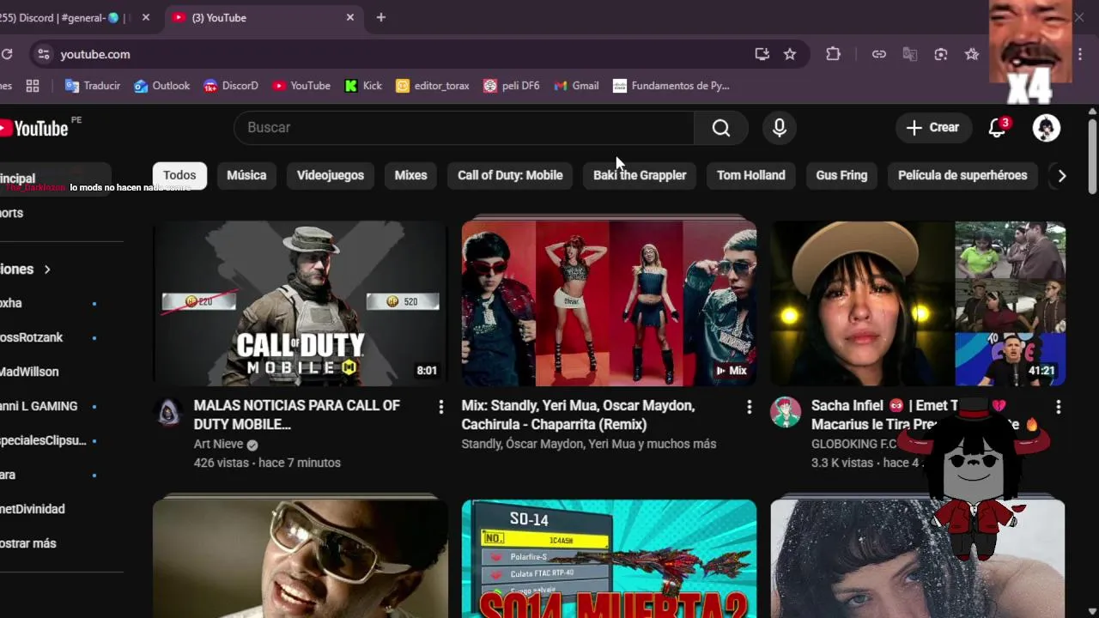Image resolution: width=1099 pixels, height=618 pixels.
Task: Open YouTube bookmark in bookmarks bar
Action: point(301,86)
